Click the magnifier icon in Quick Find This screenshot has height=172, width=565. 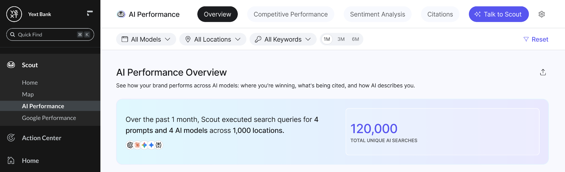click(x=12, y=34)
